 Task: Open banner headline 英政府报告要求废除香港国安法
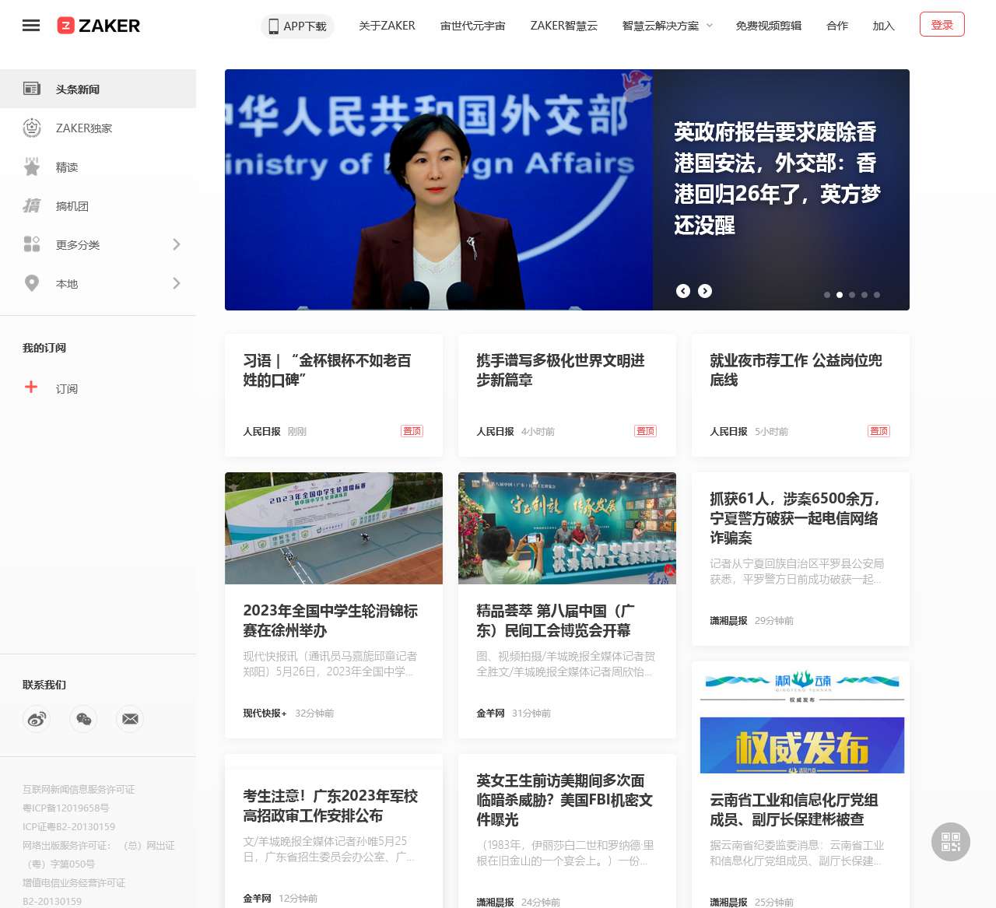point(777,178)
